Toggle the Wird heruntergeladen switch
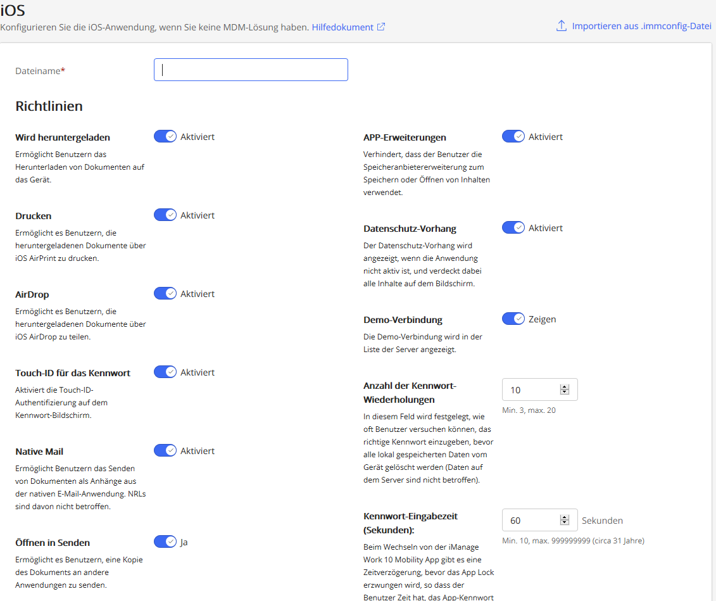The width and height of the screenshot is (716, 601). pos(165,136)
